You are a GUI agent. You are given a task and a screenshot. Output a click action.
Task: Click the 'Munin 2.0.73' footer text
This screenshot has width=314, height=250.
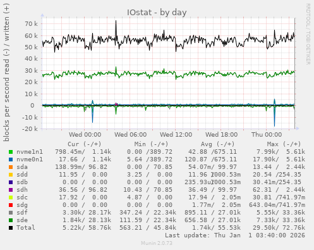pos(157,243)
